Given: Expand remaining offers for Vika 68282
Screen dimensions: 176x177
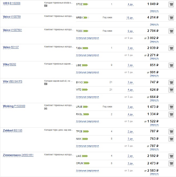Looking at the screenshot, I should click(87, 72).
